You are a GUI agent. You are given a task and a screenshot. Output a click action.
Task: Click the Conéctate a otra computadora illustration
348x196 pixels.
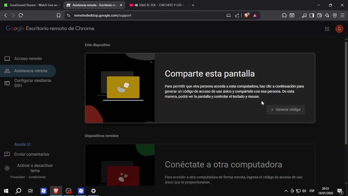120,165
